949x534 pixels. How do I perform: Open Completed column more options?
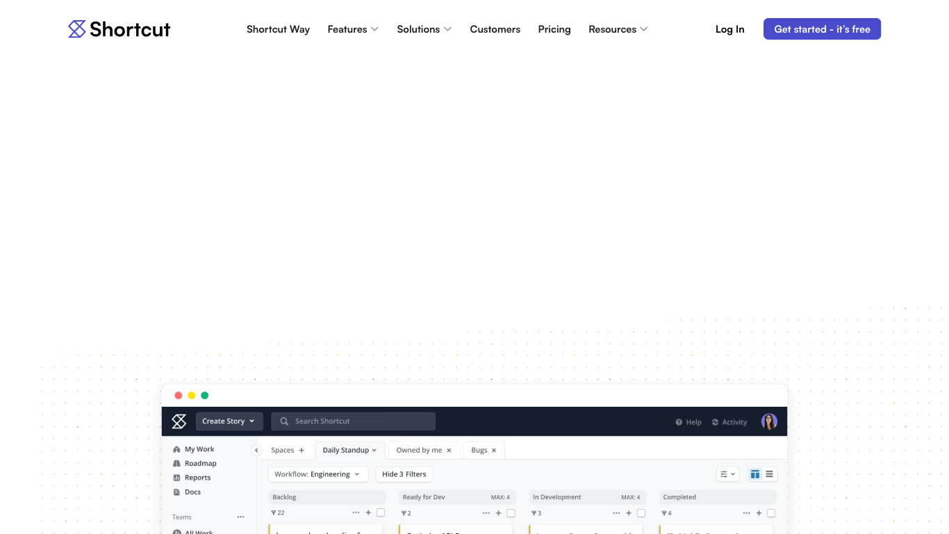(x=747, y=513)
